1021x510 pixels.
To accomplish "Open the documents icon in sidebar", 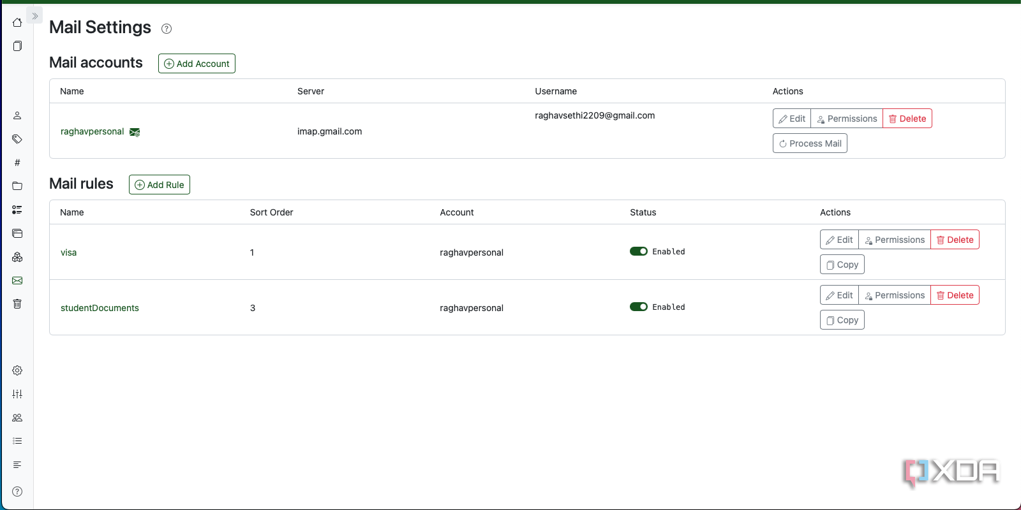I will pos(17,46).
